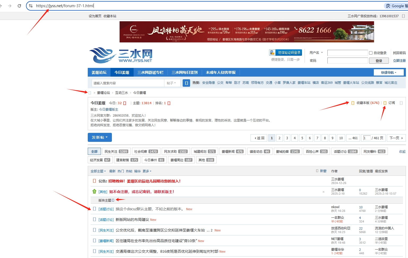Click the thread icon before 公交优化后
The image size is (408, 258).
94,230
